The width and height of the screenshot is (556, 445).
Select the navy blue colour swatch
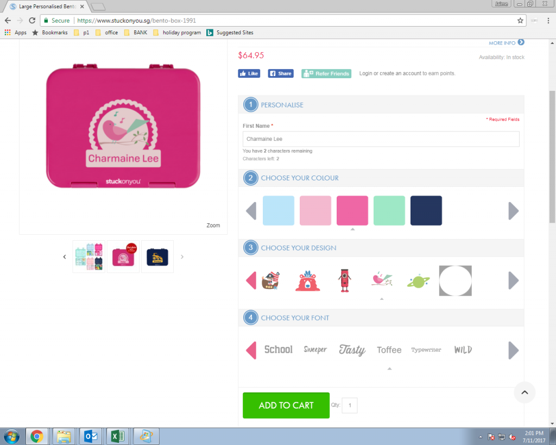[426, 210]
